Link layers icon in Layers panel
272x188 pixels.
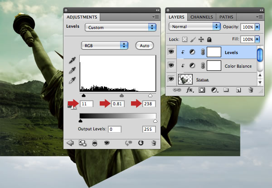coord(177,90)
